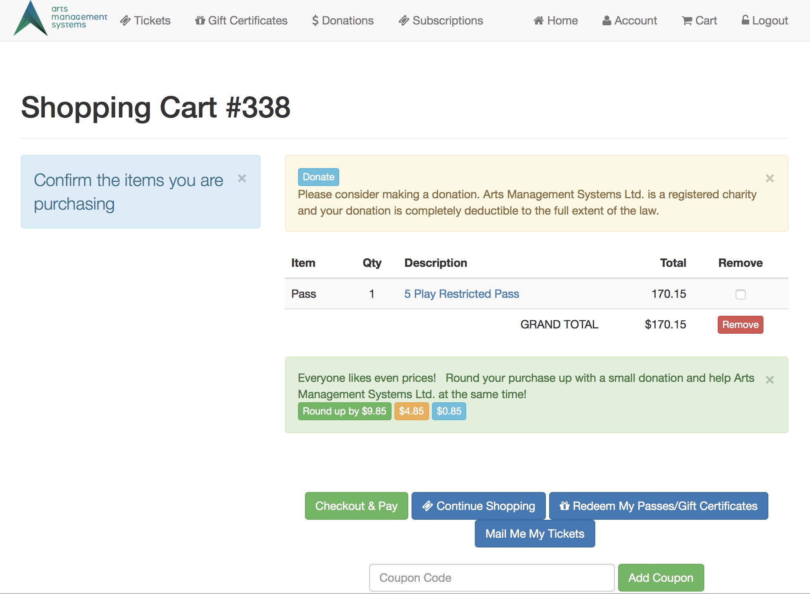Image resolution: width=810 pixels, height=594 pixels.
Task: Dismiss the donation suggestion banner
Action: pos(770,179)
